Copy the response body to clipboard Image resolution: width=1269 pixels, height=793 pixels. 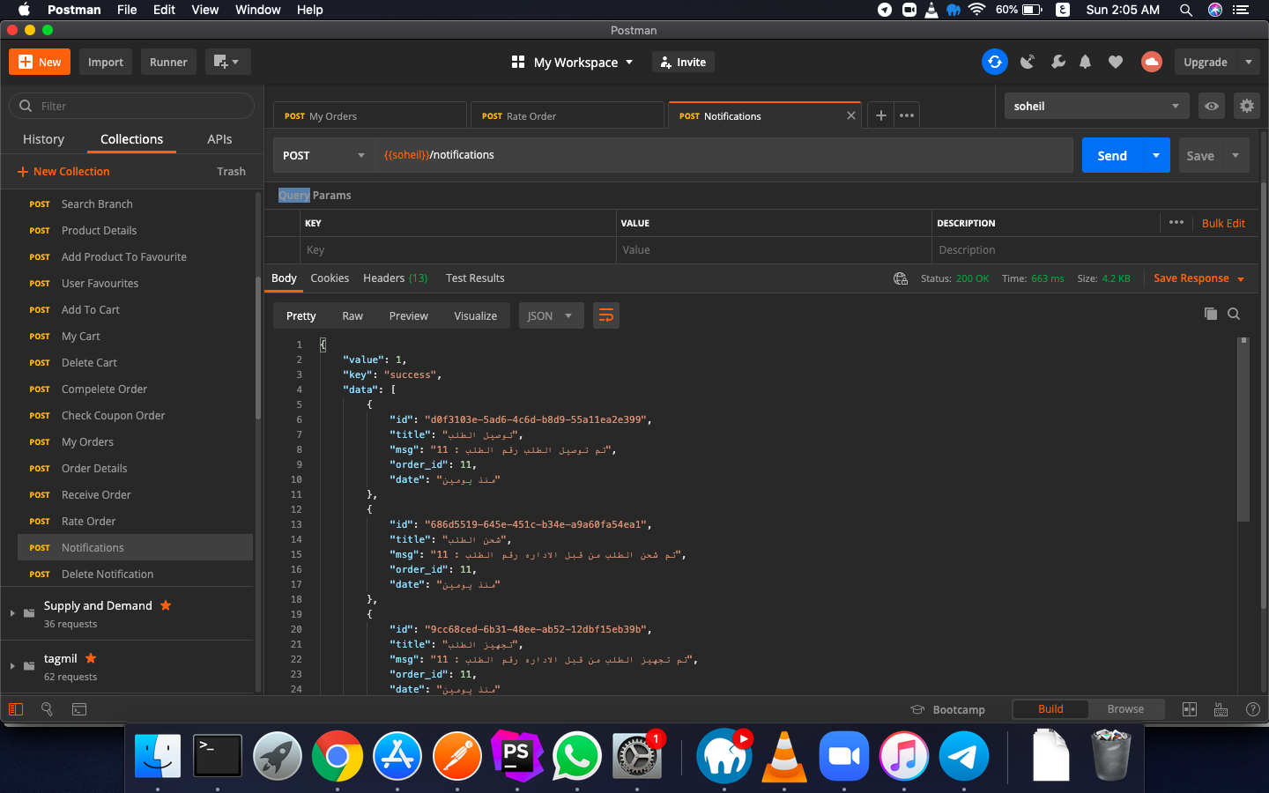point(1211,314)
